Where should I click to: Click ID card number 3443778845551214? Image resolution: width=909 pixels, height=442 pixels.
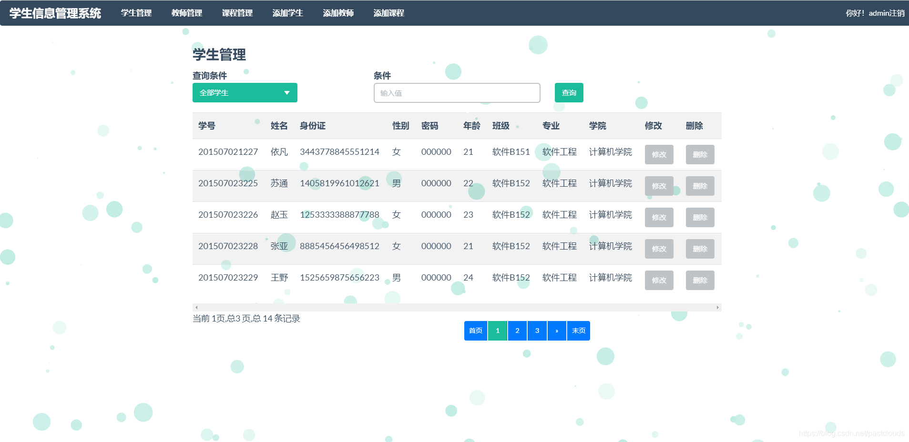coord(340,151)
